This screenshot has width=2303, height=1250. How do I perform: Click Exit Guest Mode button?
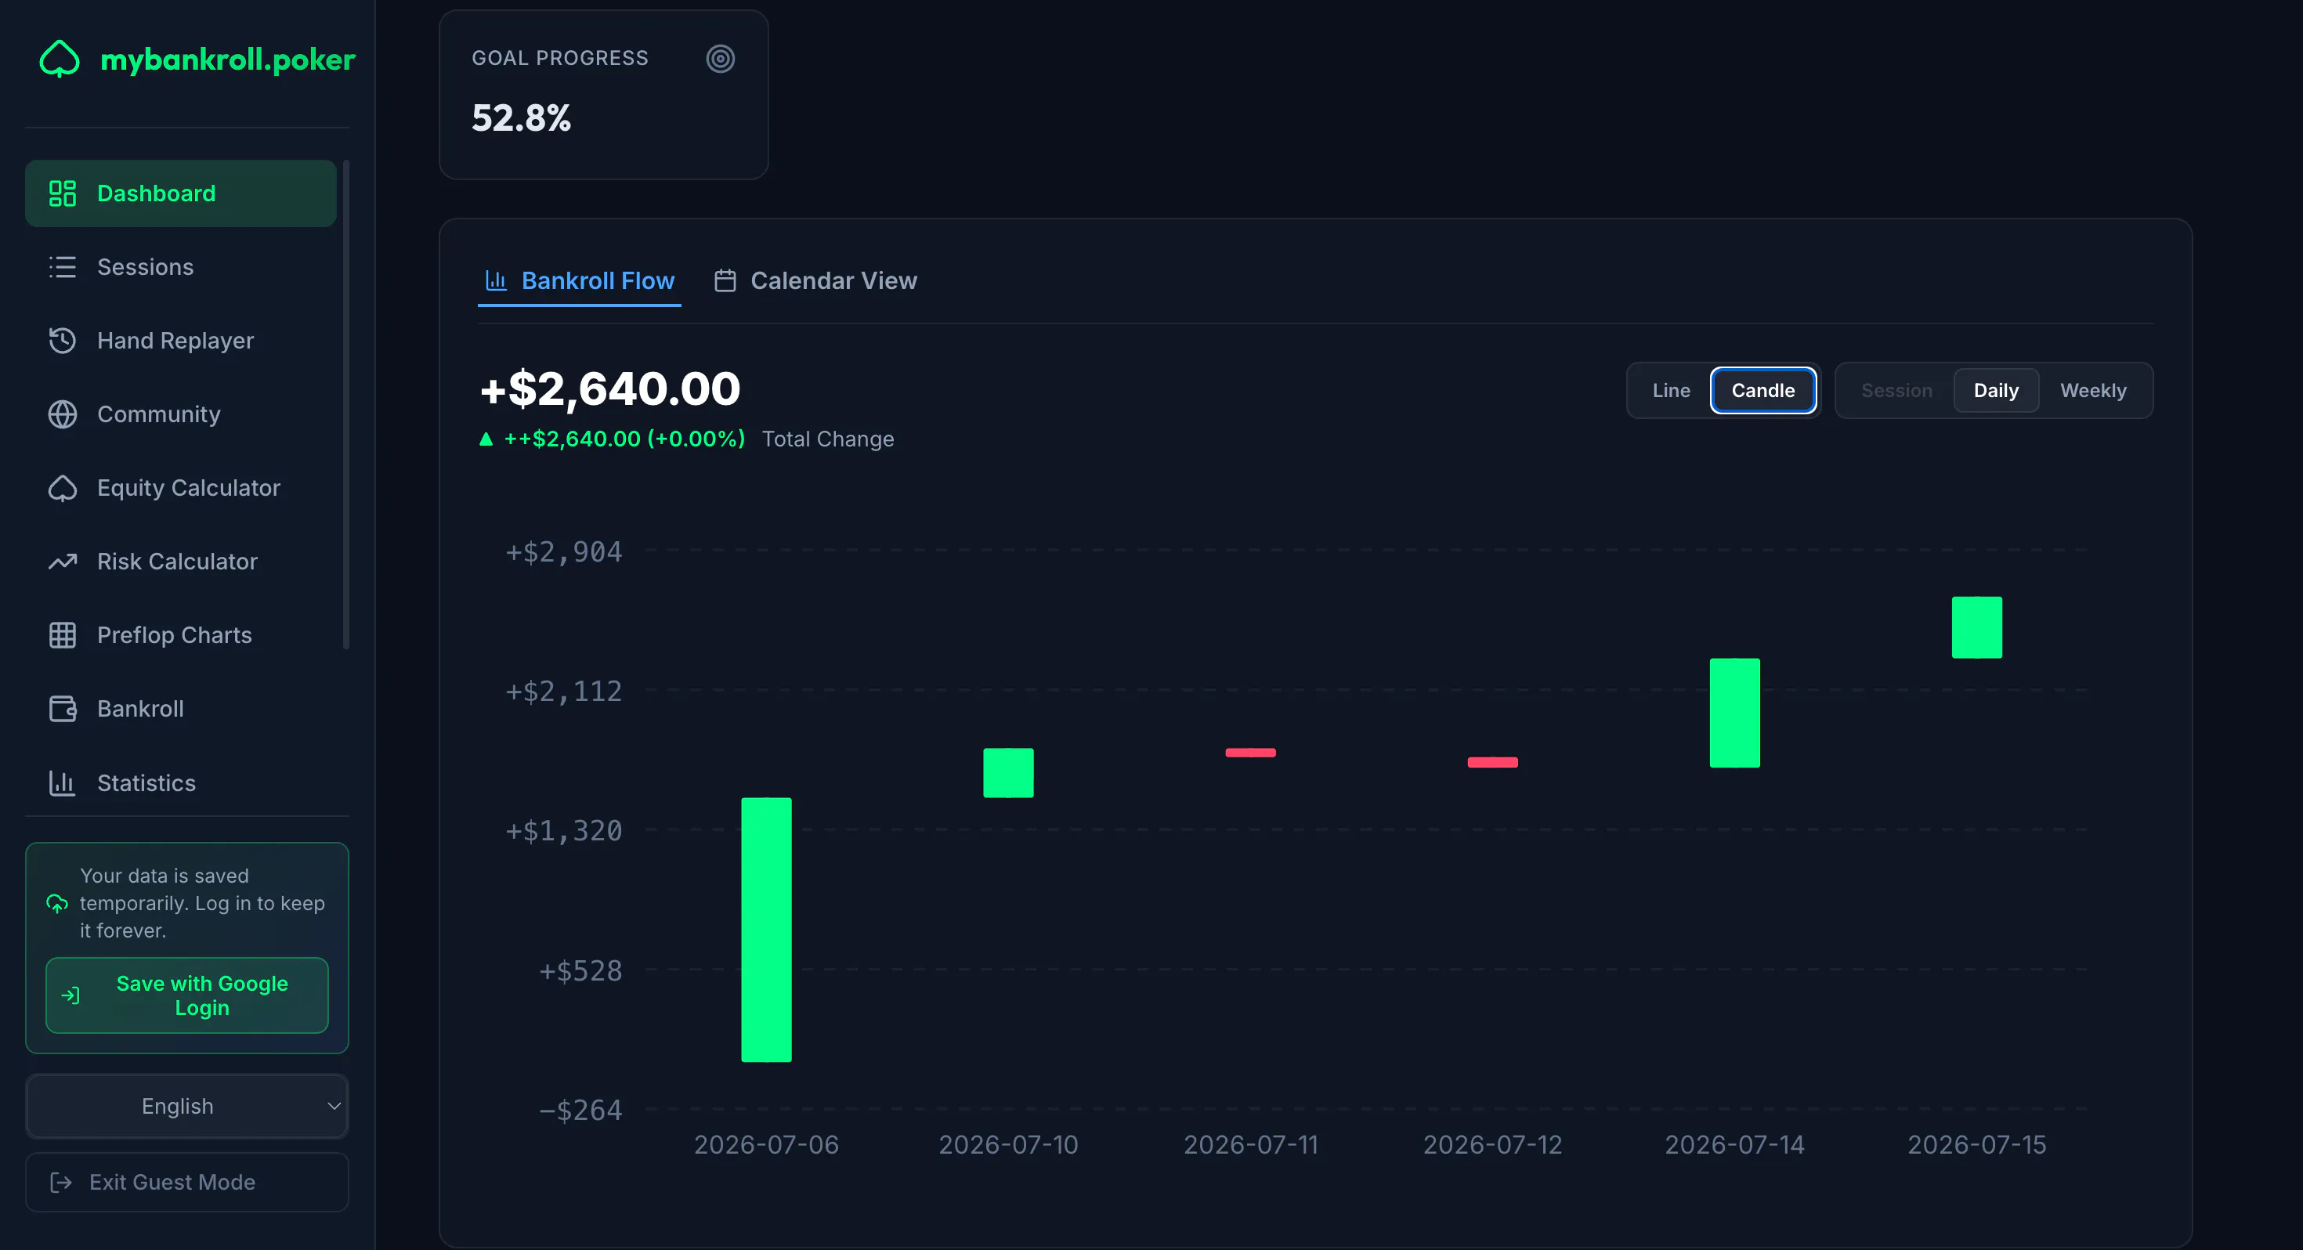coord(187,1182)
